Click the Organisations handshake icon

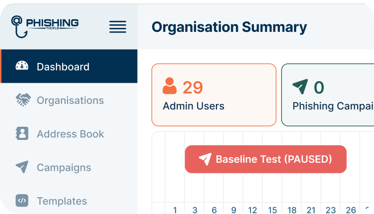23,99
